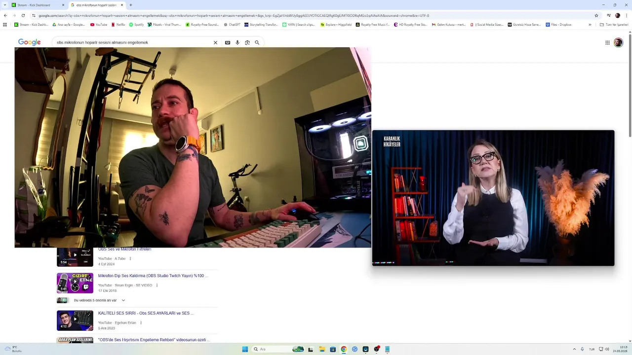Open Chrome from the taskbar
The height and width of the screenshot is (355, 632).
point(344,349)
